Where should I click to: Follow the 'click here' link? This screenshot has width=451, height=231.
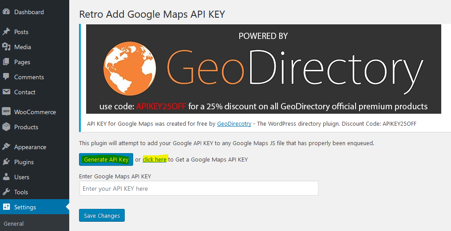point(154,159)
